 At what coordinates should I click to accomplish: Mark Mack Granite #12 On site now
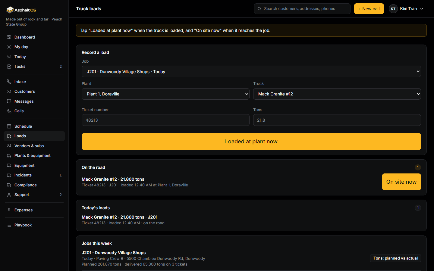(x=401, y=182)
